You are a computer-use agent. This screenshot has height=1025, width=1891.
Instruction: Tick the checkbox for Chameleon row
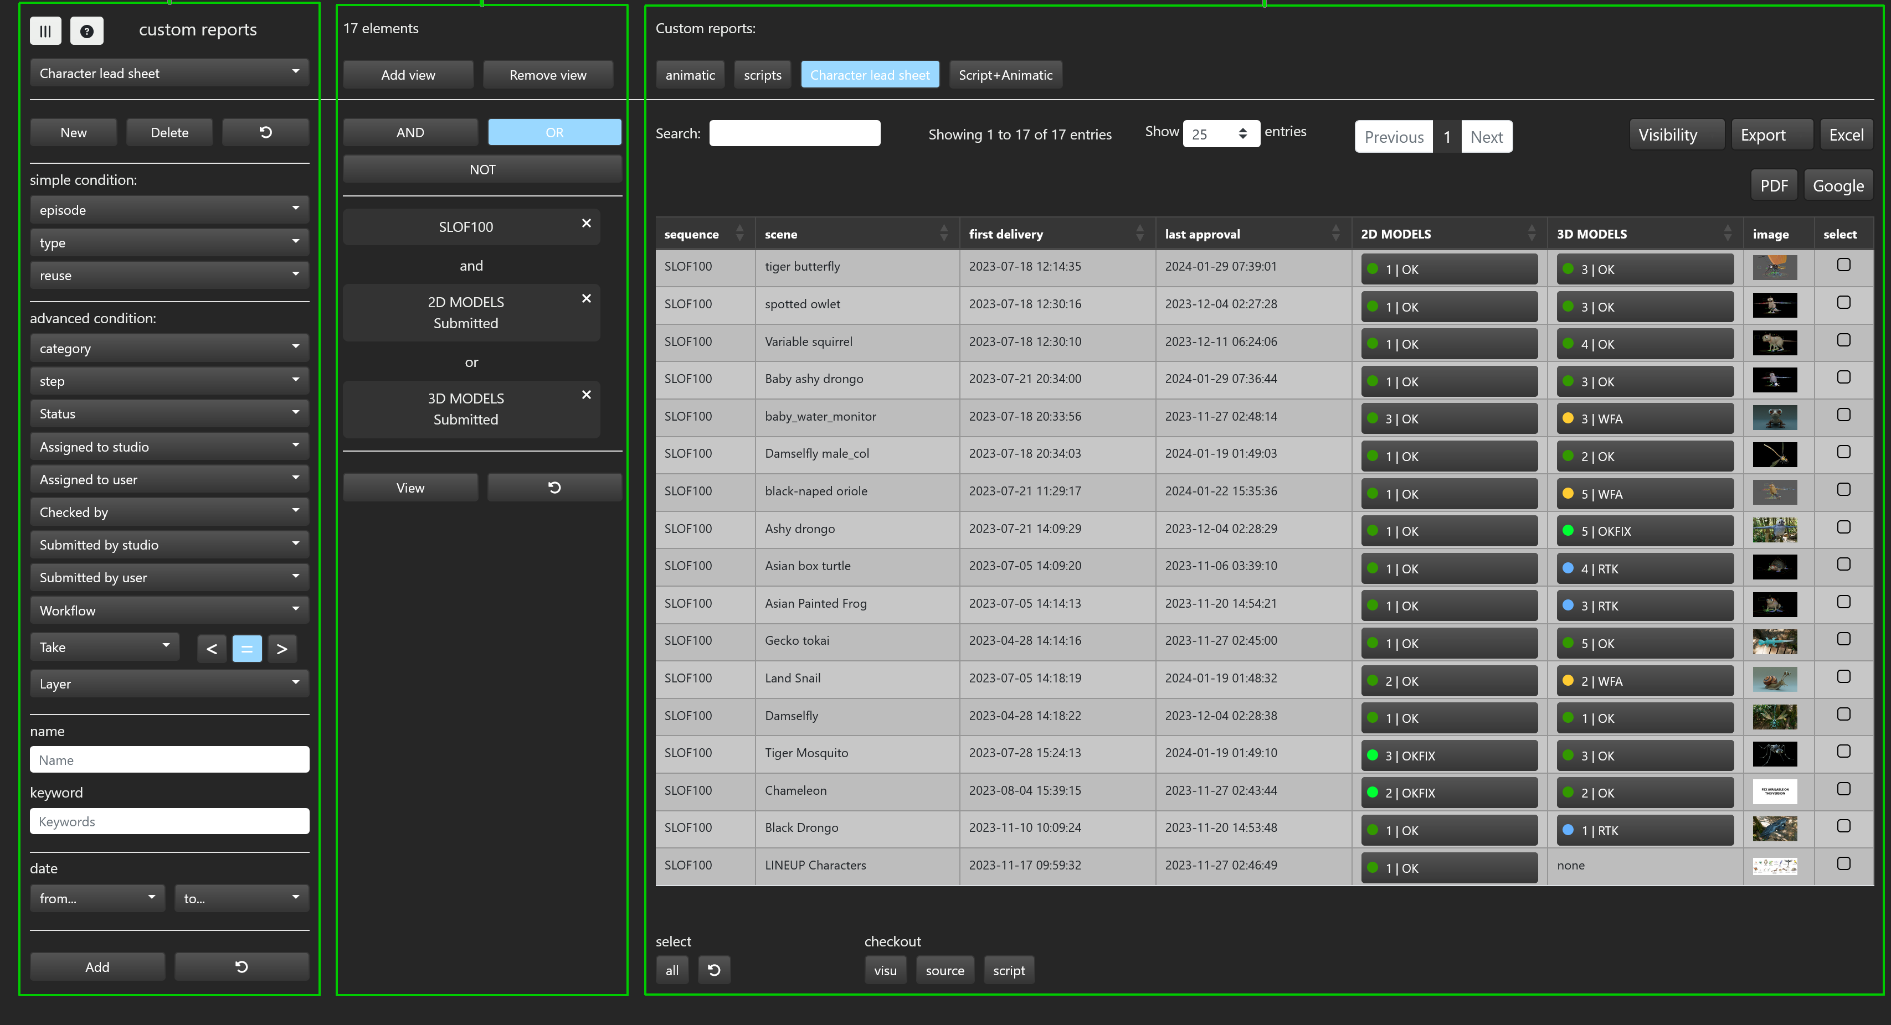pyautogui.click(x=1843, y=789)
